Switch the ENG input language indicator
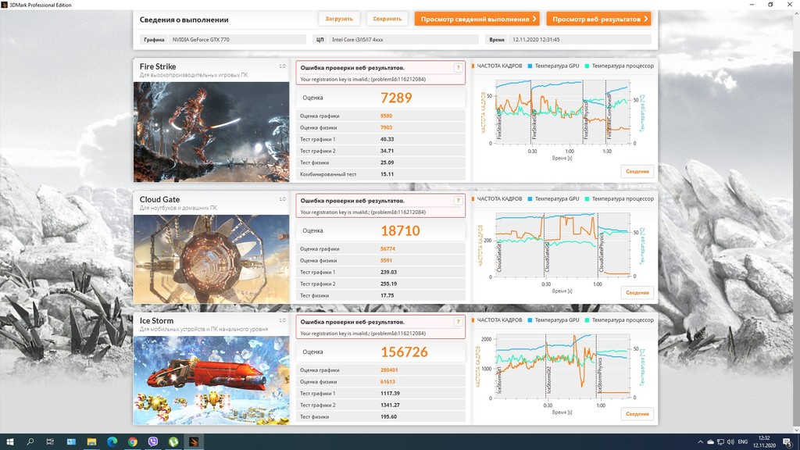Screen dimensions: 800x450 pos(743,442)
